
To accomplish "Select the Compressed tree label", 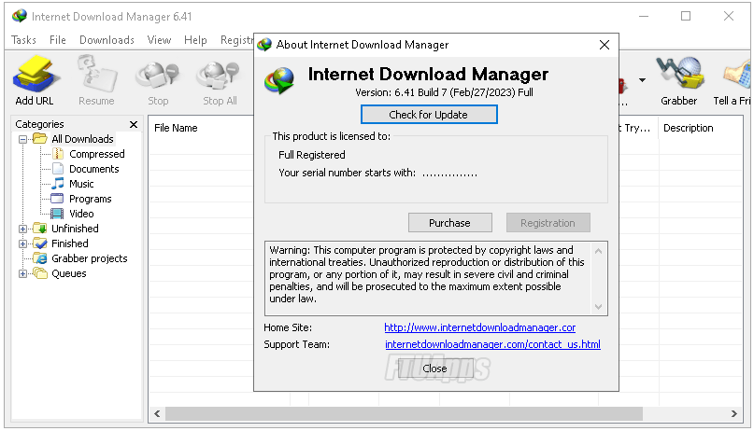I will tap(97, 154).
